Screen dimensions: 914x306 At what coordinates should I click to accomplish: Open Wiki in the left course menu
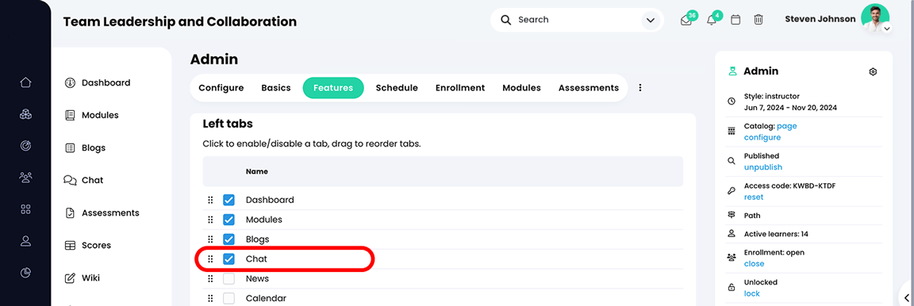coord(83,278)
